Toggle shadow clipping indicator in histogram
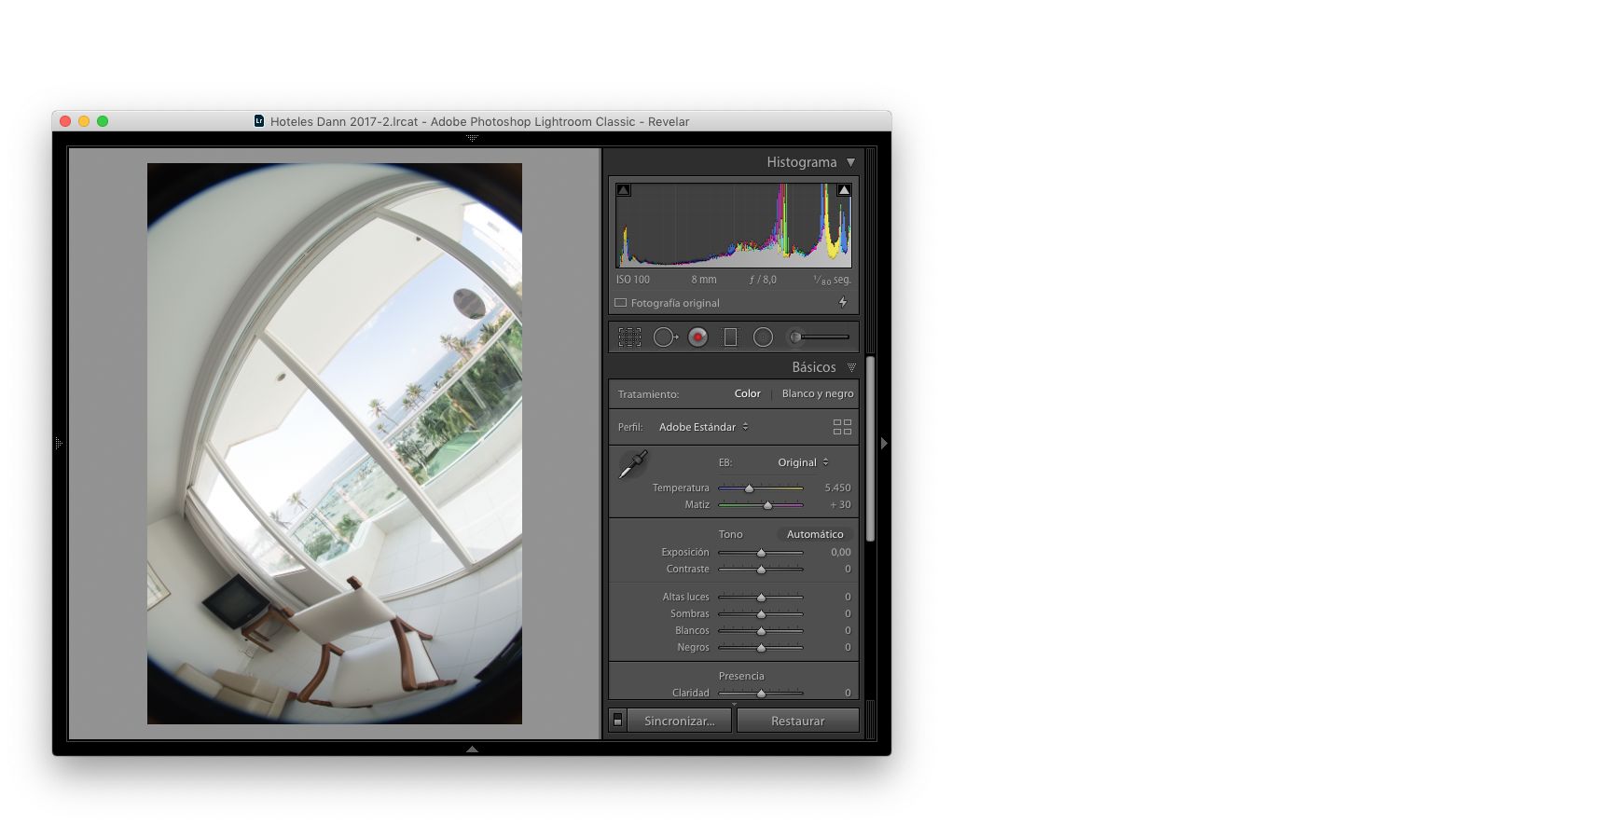The width and height of the screenshot is (1615, 825). (624, 190)
